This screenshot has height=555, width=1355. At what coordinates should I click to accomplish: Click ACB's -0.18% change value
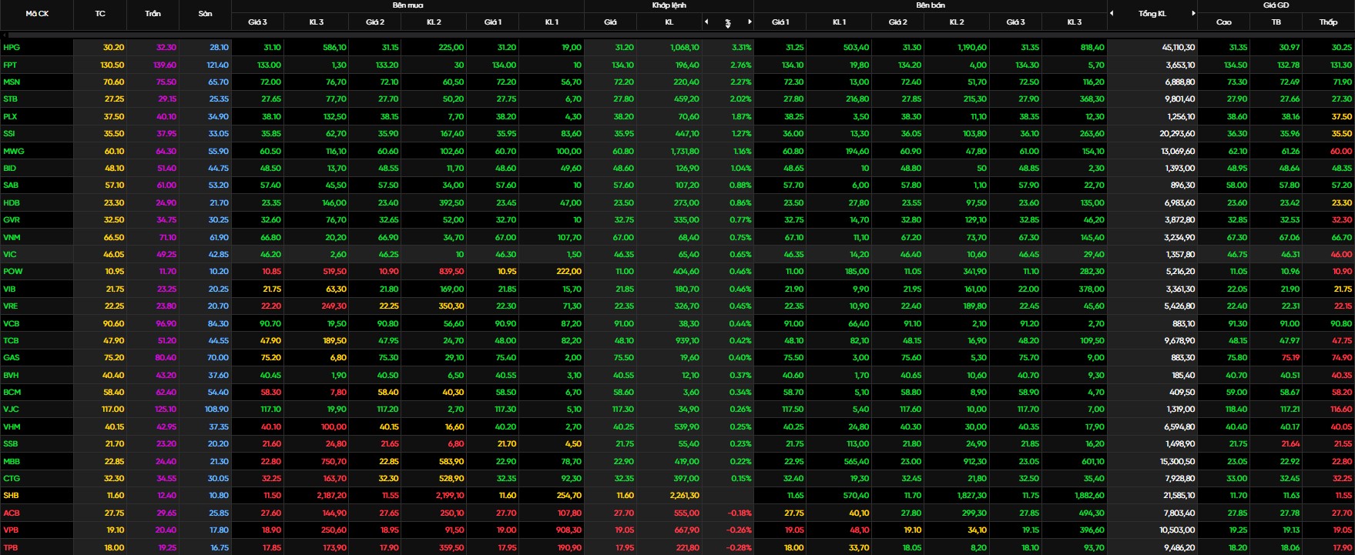tap(740, 513)
